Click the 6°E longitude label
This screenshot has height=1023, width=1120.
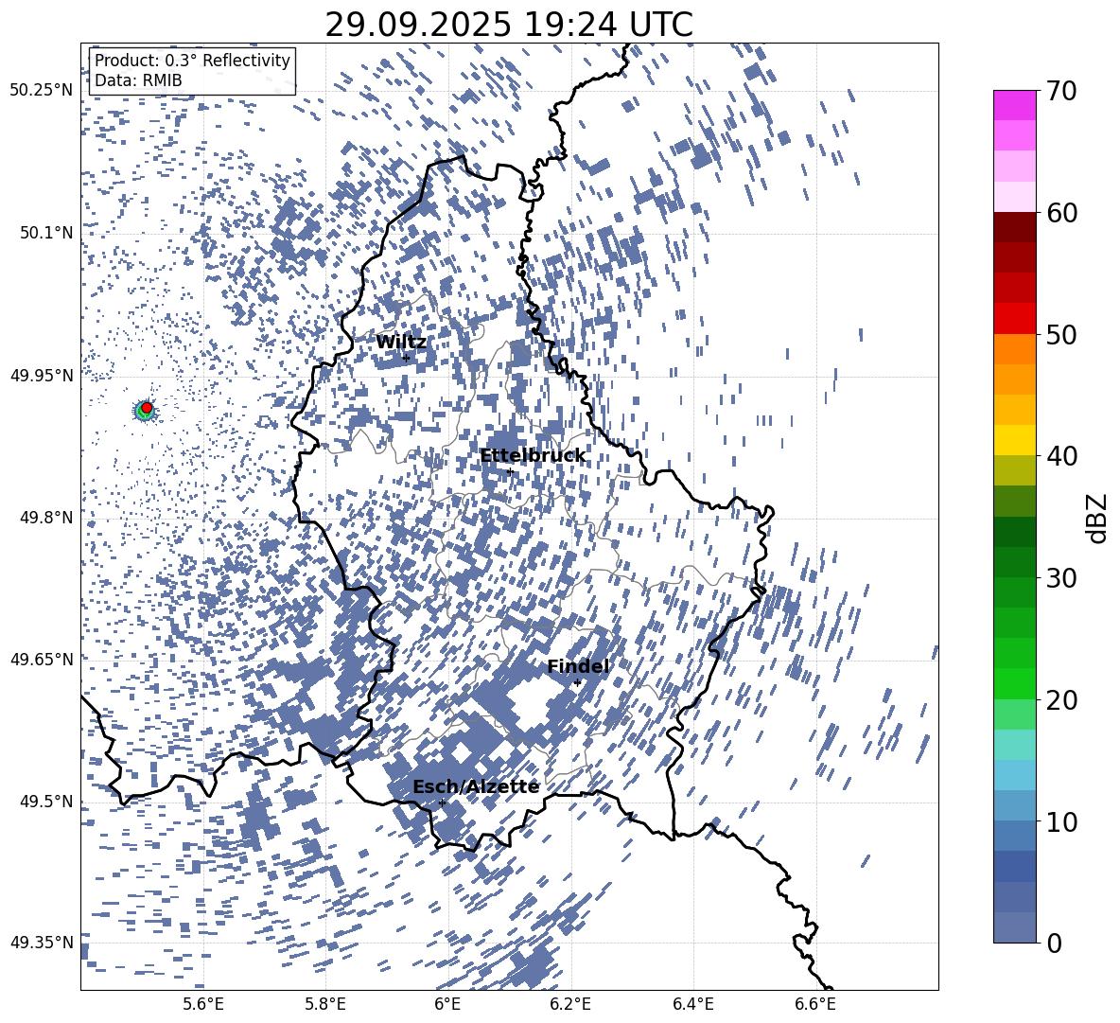[x=447, y=1004]
